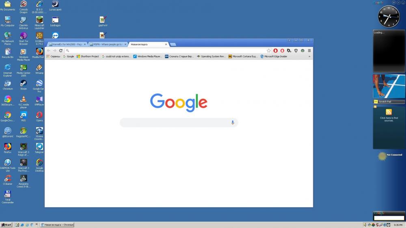Click the Google Desktop sidebar search box

(389, 218)
